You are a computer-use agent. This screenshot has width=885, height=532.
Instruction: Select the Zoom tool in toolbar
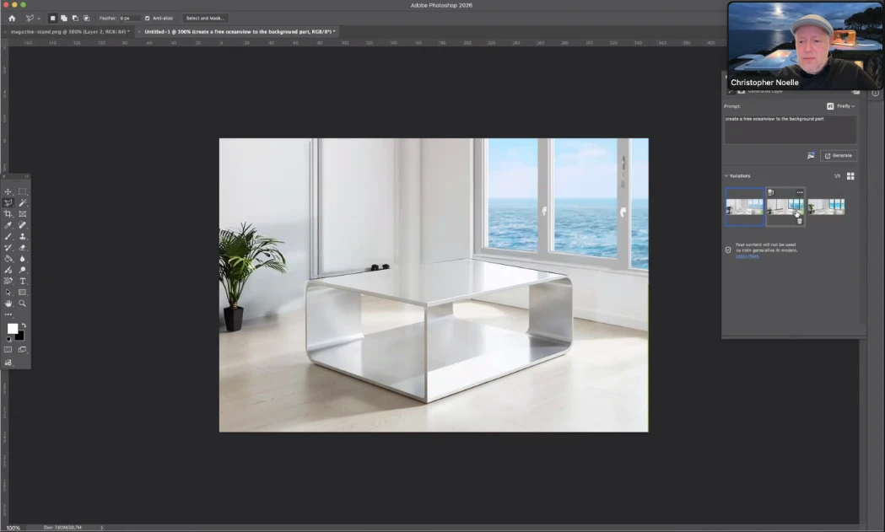[23, 304]
